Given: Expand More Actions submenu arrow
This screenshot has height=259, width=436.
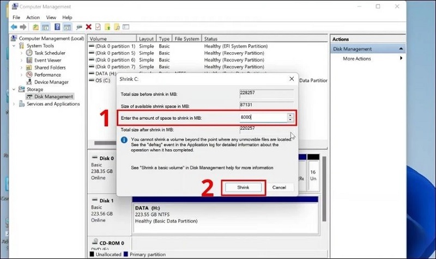Looking at the screenshot, I should click(401, 59).
